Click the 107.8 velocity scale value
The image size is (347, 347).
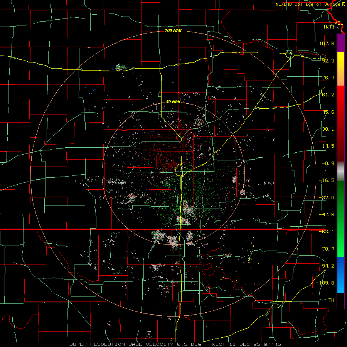pos(327,43)
